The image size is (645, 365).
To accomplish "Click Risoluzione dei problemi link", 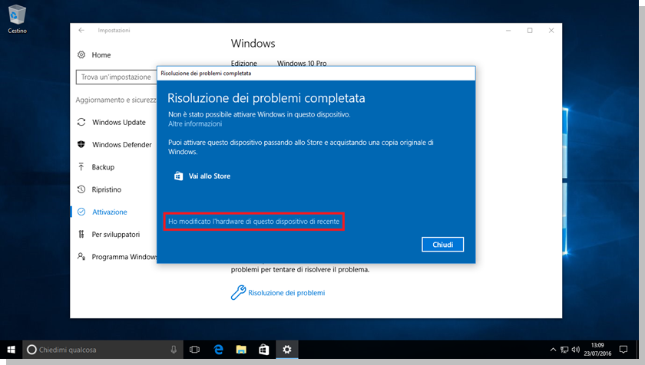I will pos(286,293).
